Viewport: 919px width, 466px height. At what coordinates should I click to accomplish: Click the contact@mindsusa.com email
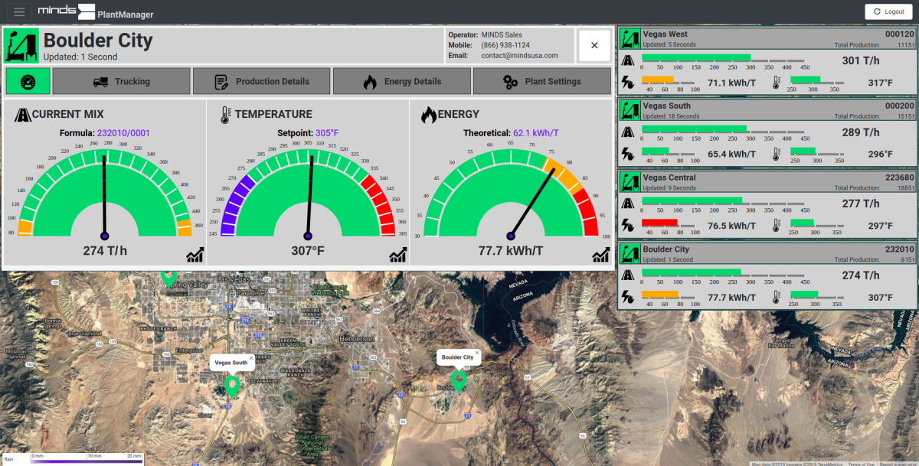(520, 55)
